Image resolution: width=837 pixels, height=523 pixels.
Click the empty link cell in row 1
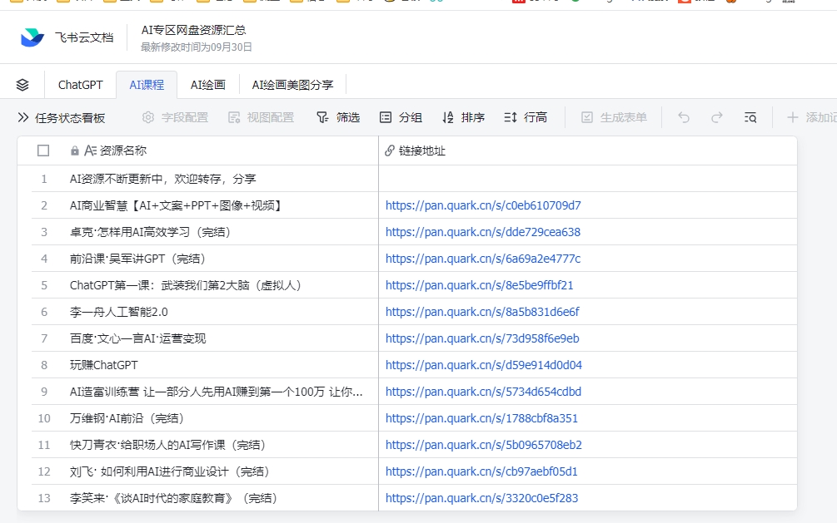point(588,179)
